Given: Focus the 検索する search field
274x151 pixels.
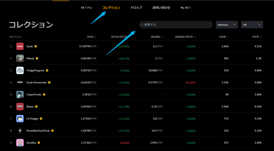Looking at the screenshot, I should [176, 25].
